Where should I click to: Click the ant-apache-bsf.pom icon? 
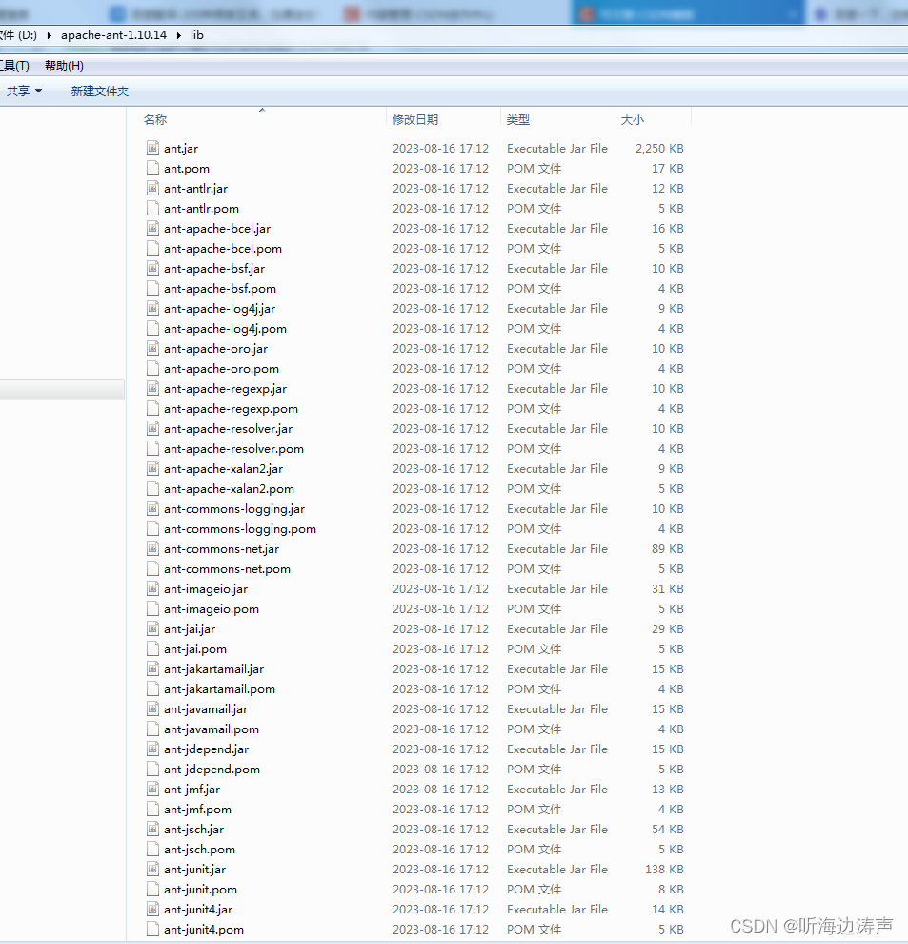coord(152,288)
